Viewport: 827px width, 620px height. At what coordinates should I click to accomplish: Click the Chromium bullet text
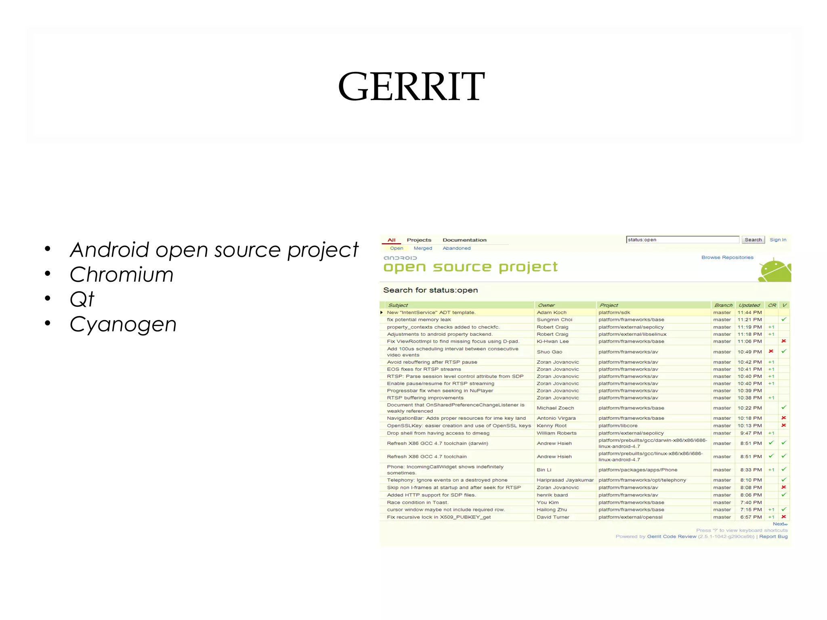point(122,274)
